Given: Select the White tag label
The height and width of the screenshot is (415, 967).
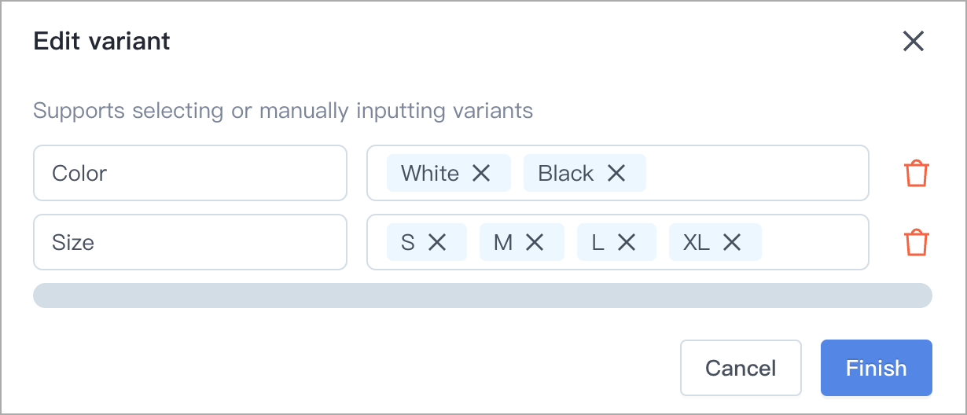Looking at the screenshot, I should (430, 173).
